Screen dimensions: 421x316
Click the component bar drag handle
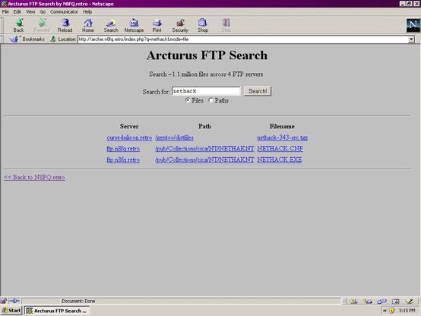345,302
